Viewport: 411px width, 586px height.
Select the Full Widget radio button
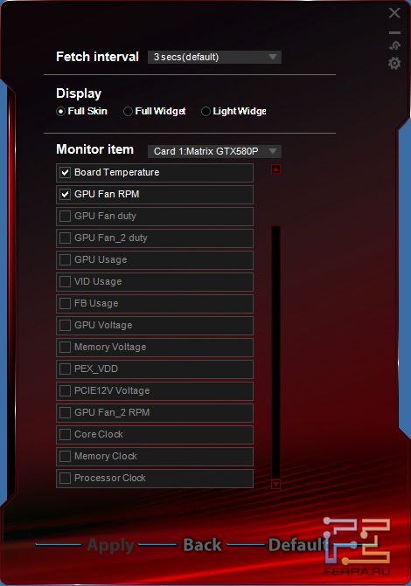[x=128, y=112]
